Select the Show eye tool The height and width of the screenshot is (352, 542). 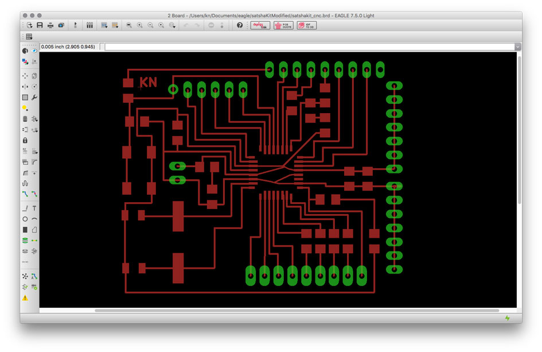tap(34, 51)
